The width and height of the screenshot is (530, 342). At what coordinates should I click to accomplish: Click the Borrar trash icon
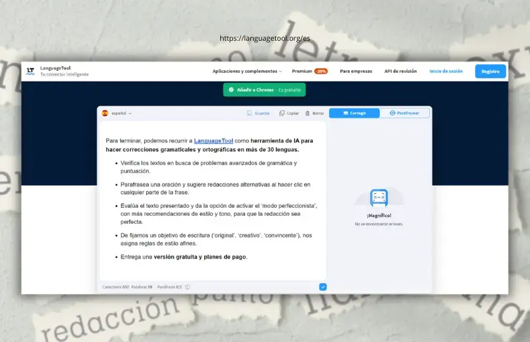click(x=308, y=114)
